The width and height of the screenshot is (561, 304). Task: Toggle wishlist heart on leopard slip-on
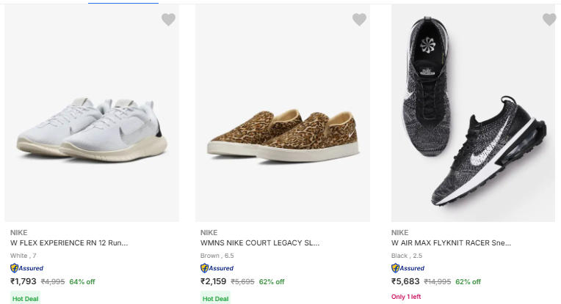(359, 20)
